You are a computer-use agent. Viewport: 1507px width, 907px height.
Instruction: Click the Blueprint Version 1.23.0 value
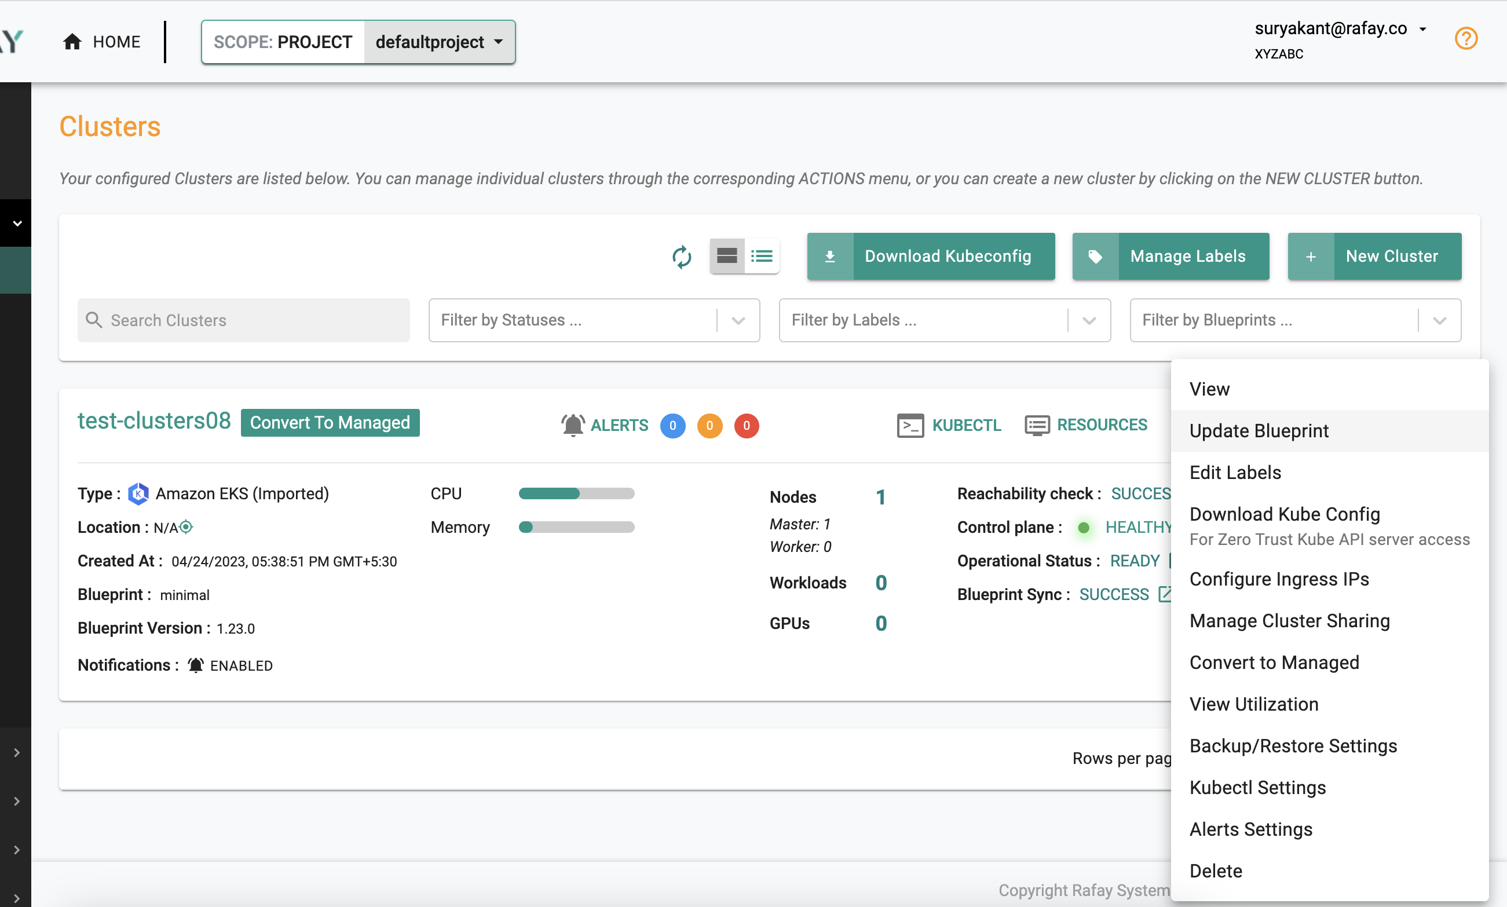235,629
